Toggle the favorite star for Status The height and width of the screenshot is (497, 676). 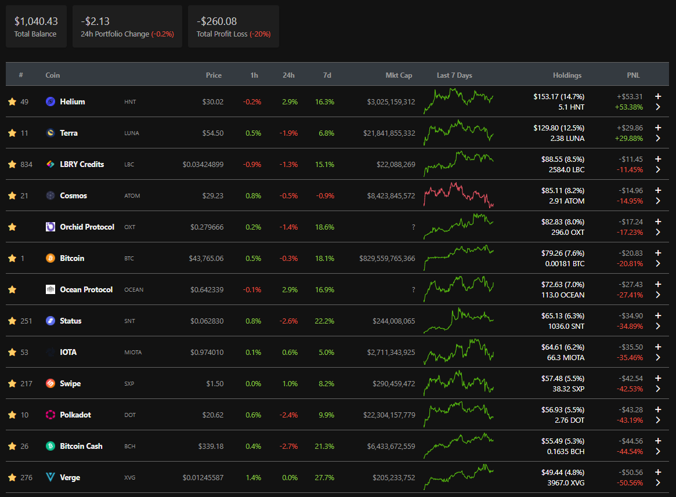coord(12,321)
